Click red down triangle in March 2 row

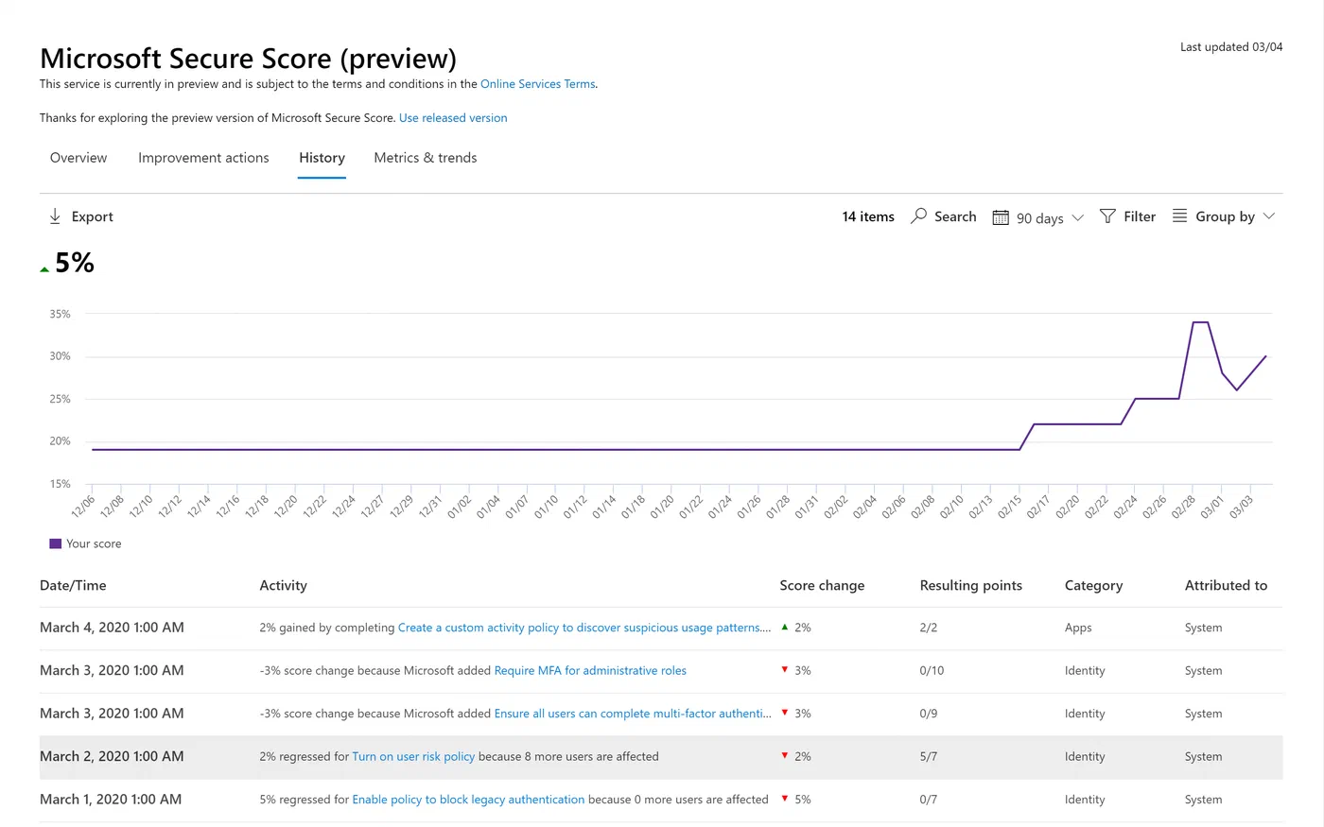[784, 756]
